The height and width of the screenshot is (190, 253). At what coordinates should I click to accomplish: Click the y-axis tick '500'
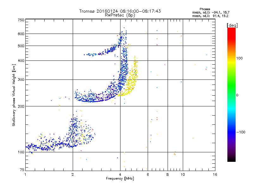21,46
